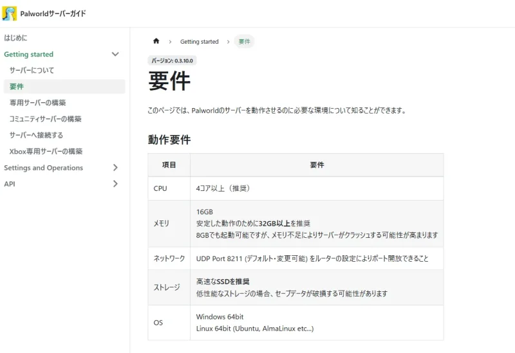Screen dimensions: 515x353
Task: Click the 8GBでも起動可能 warning line
Action: tap(317, 235)
